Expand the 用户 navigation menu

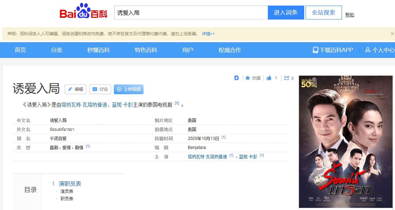point(188,50)
